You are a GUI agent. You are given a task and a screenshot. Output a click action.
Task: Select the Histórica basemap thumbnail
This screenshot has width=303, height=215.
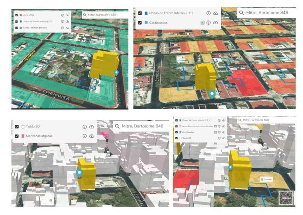coord(286,198)
